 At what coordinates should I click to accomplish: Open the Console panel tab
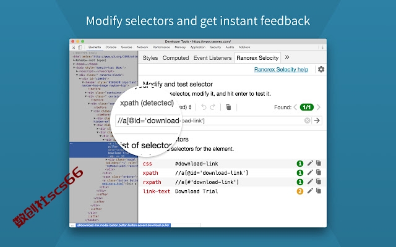[111, 48]
